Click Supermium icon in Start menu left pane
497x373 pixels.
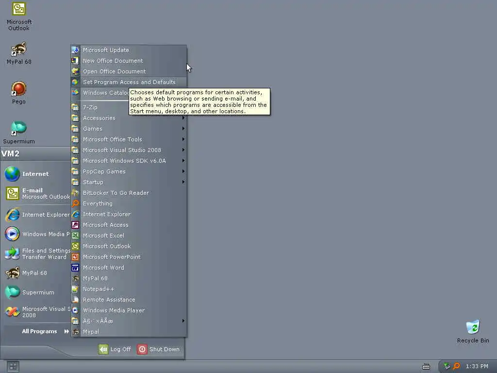click(12, 292)
